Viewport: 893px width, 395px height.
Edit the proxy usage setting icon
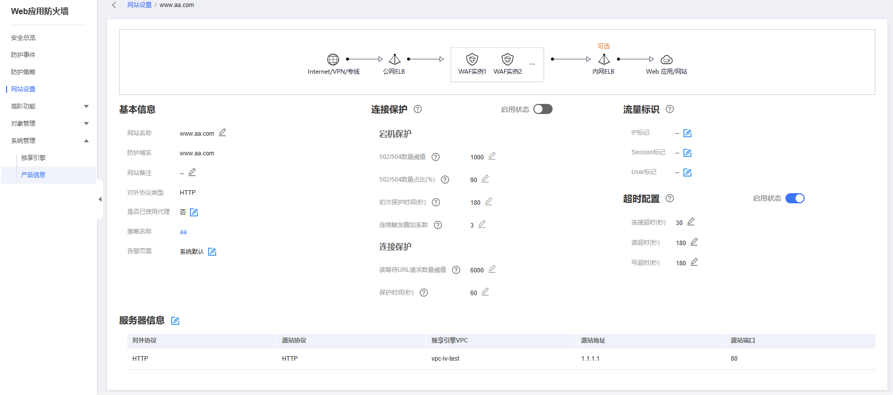194,212
